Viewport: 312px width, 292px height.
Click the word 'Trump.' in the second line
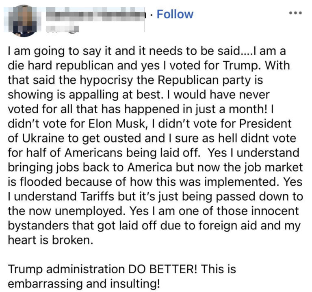[x=242, y=66]
